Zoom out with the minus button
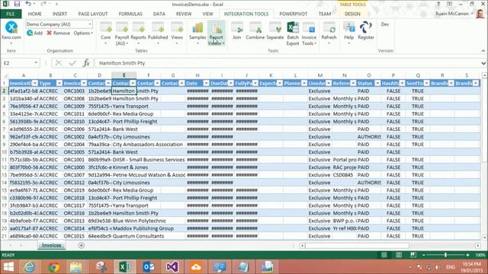The image size is (488, 274). pos(424,255)
